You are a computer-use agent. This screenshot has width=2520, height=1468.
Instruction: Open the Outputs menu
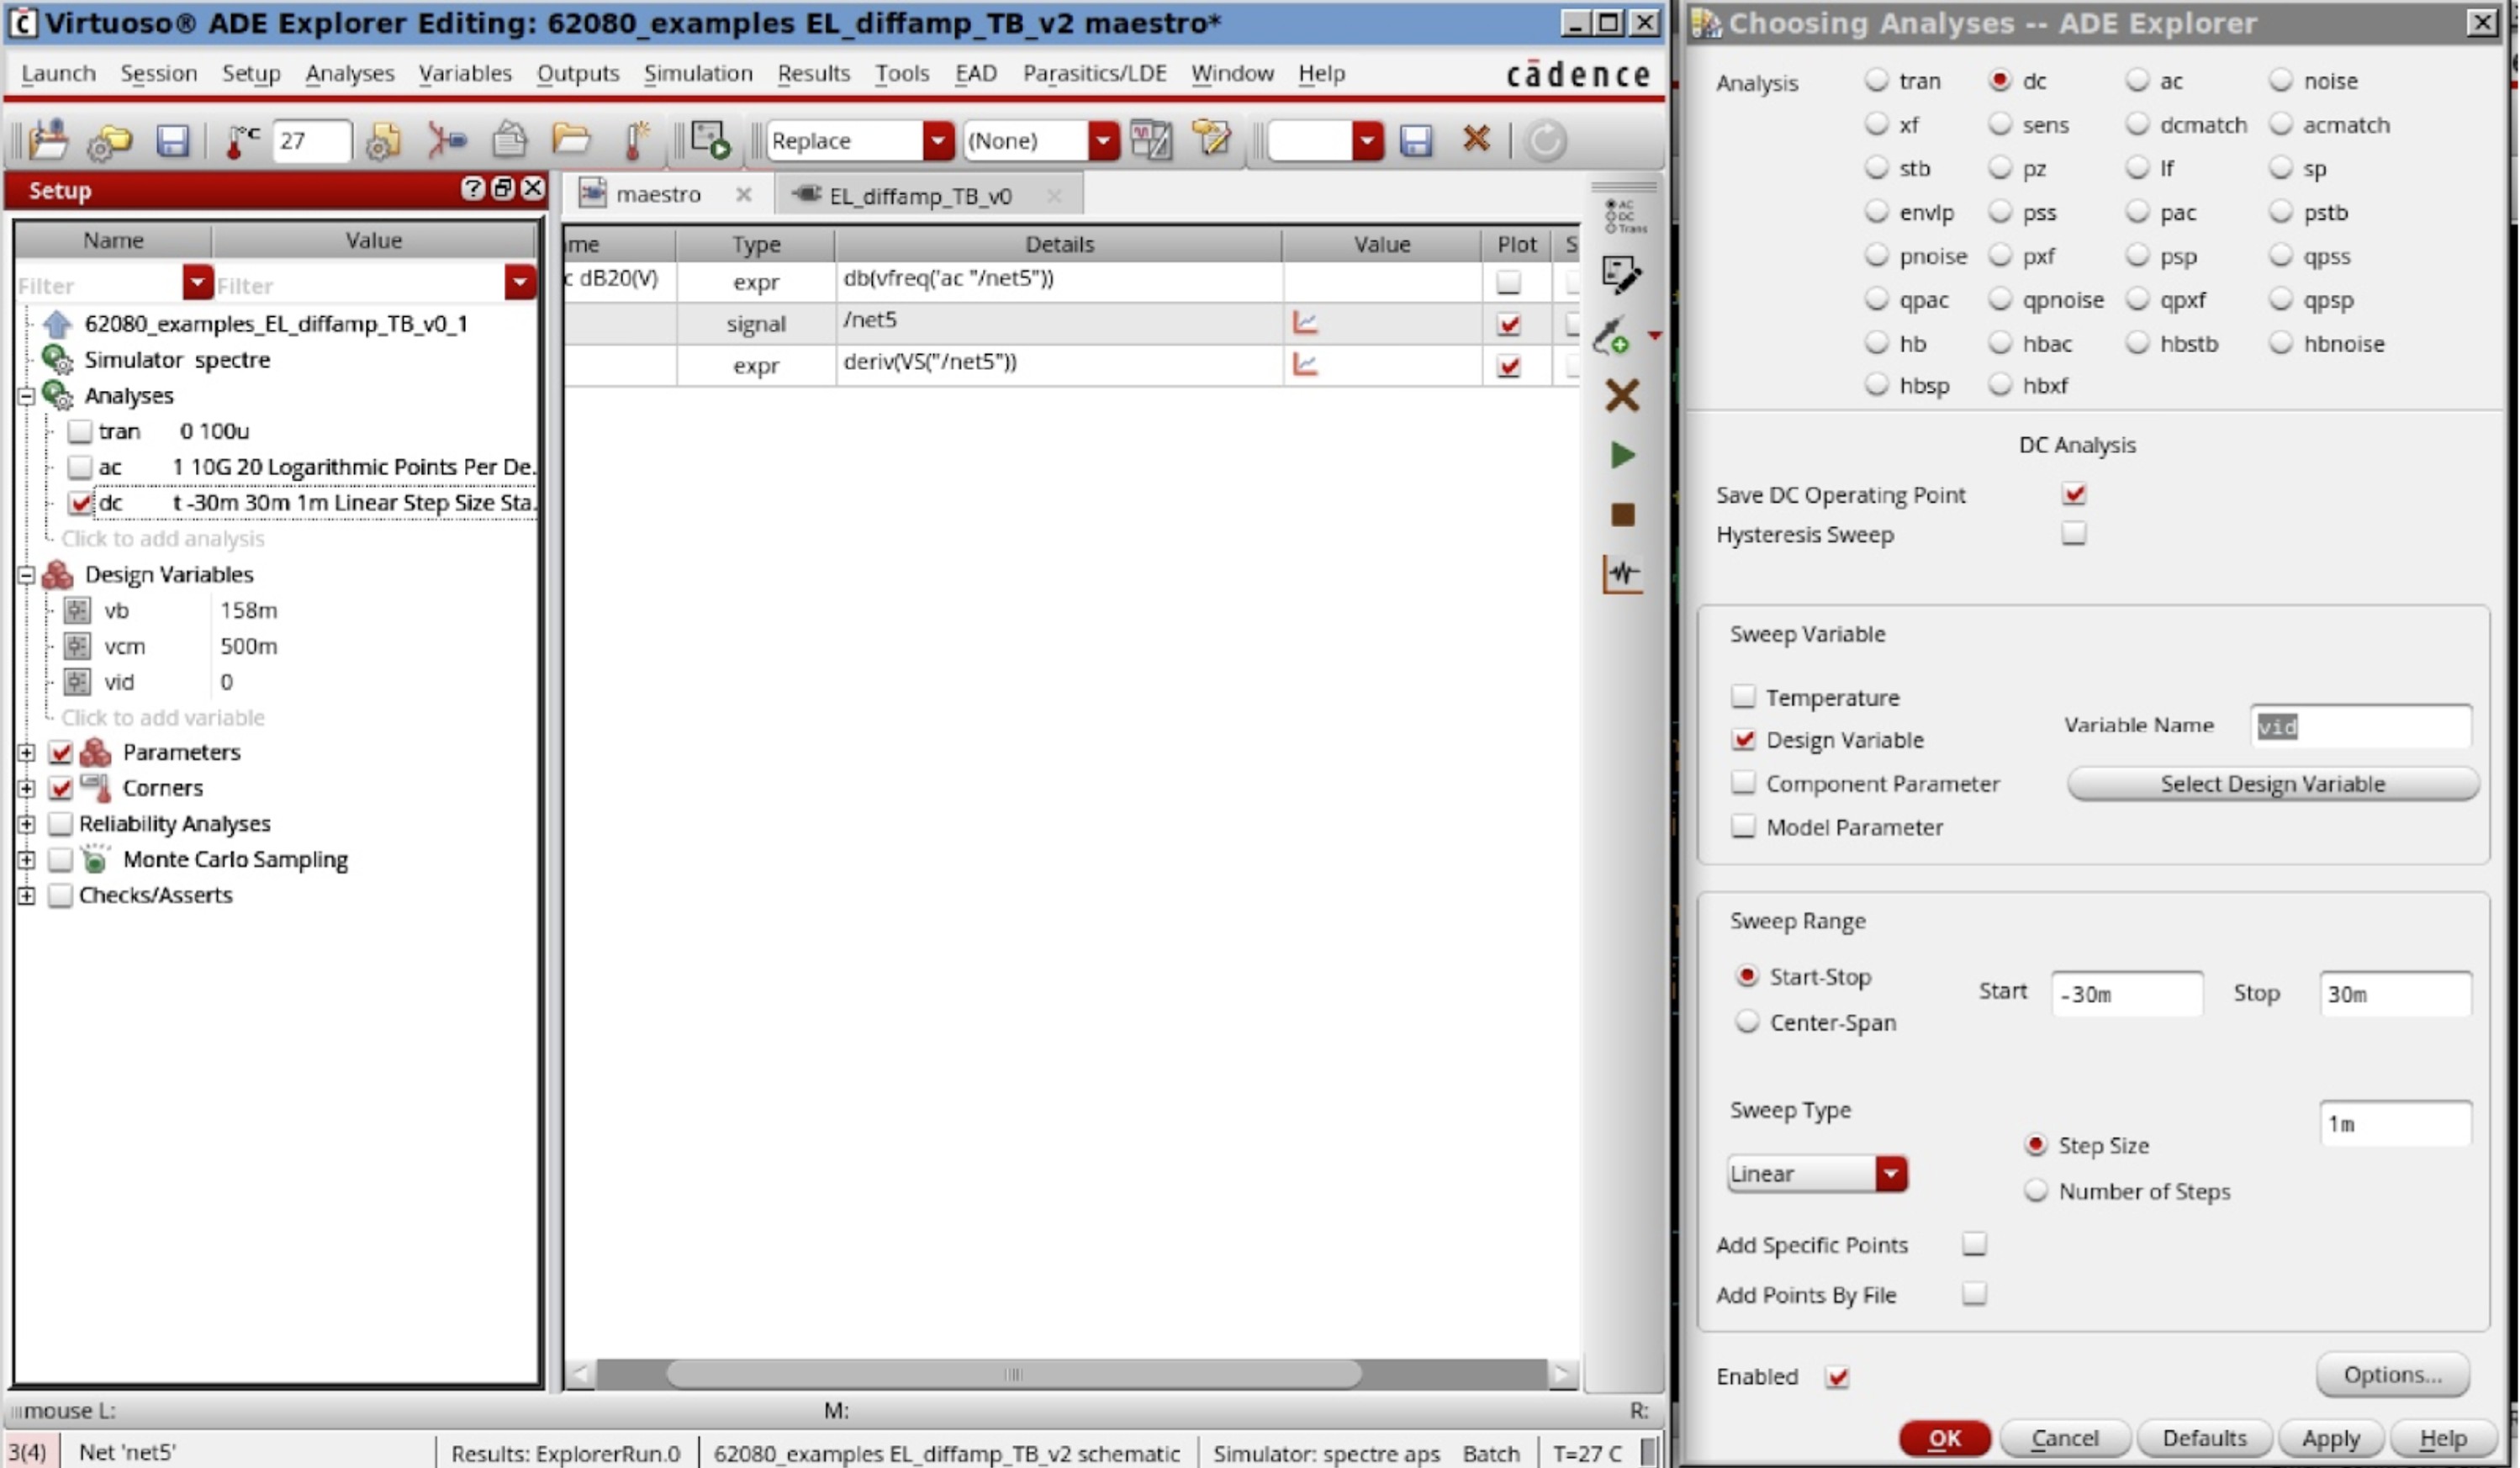577,74
